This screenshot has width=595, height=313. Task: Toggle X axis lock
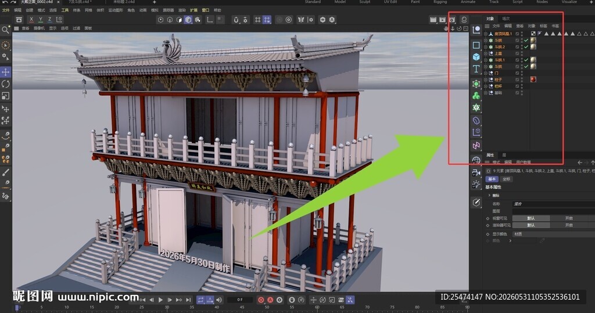[31, 19]
